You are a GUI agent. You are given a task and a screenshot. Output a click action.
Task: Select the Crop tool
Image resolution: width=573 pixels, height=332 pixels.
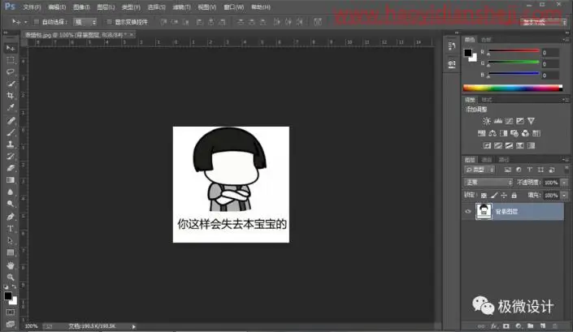tap(11, 96)
